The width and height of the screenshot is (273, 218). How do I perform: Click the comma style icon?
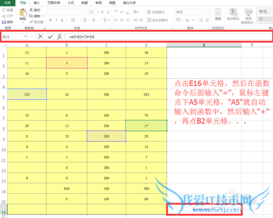click(193, 20)
